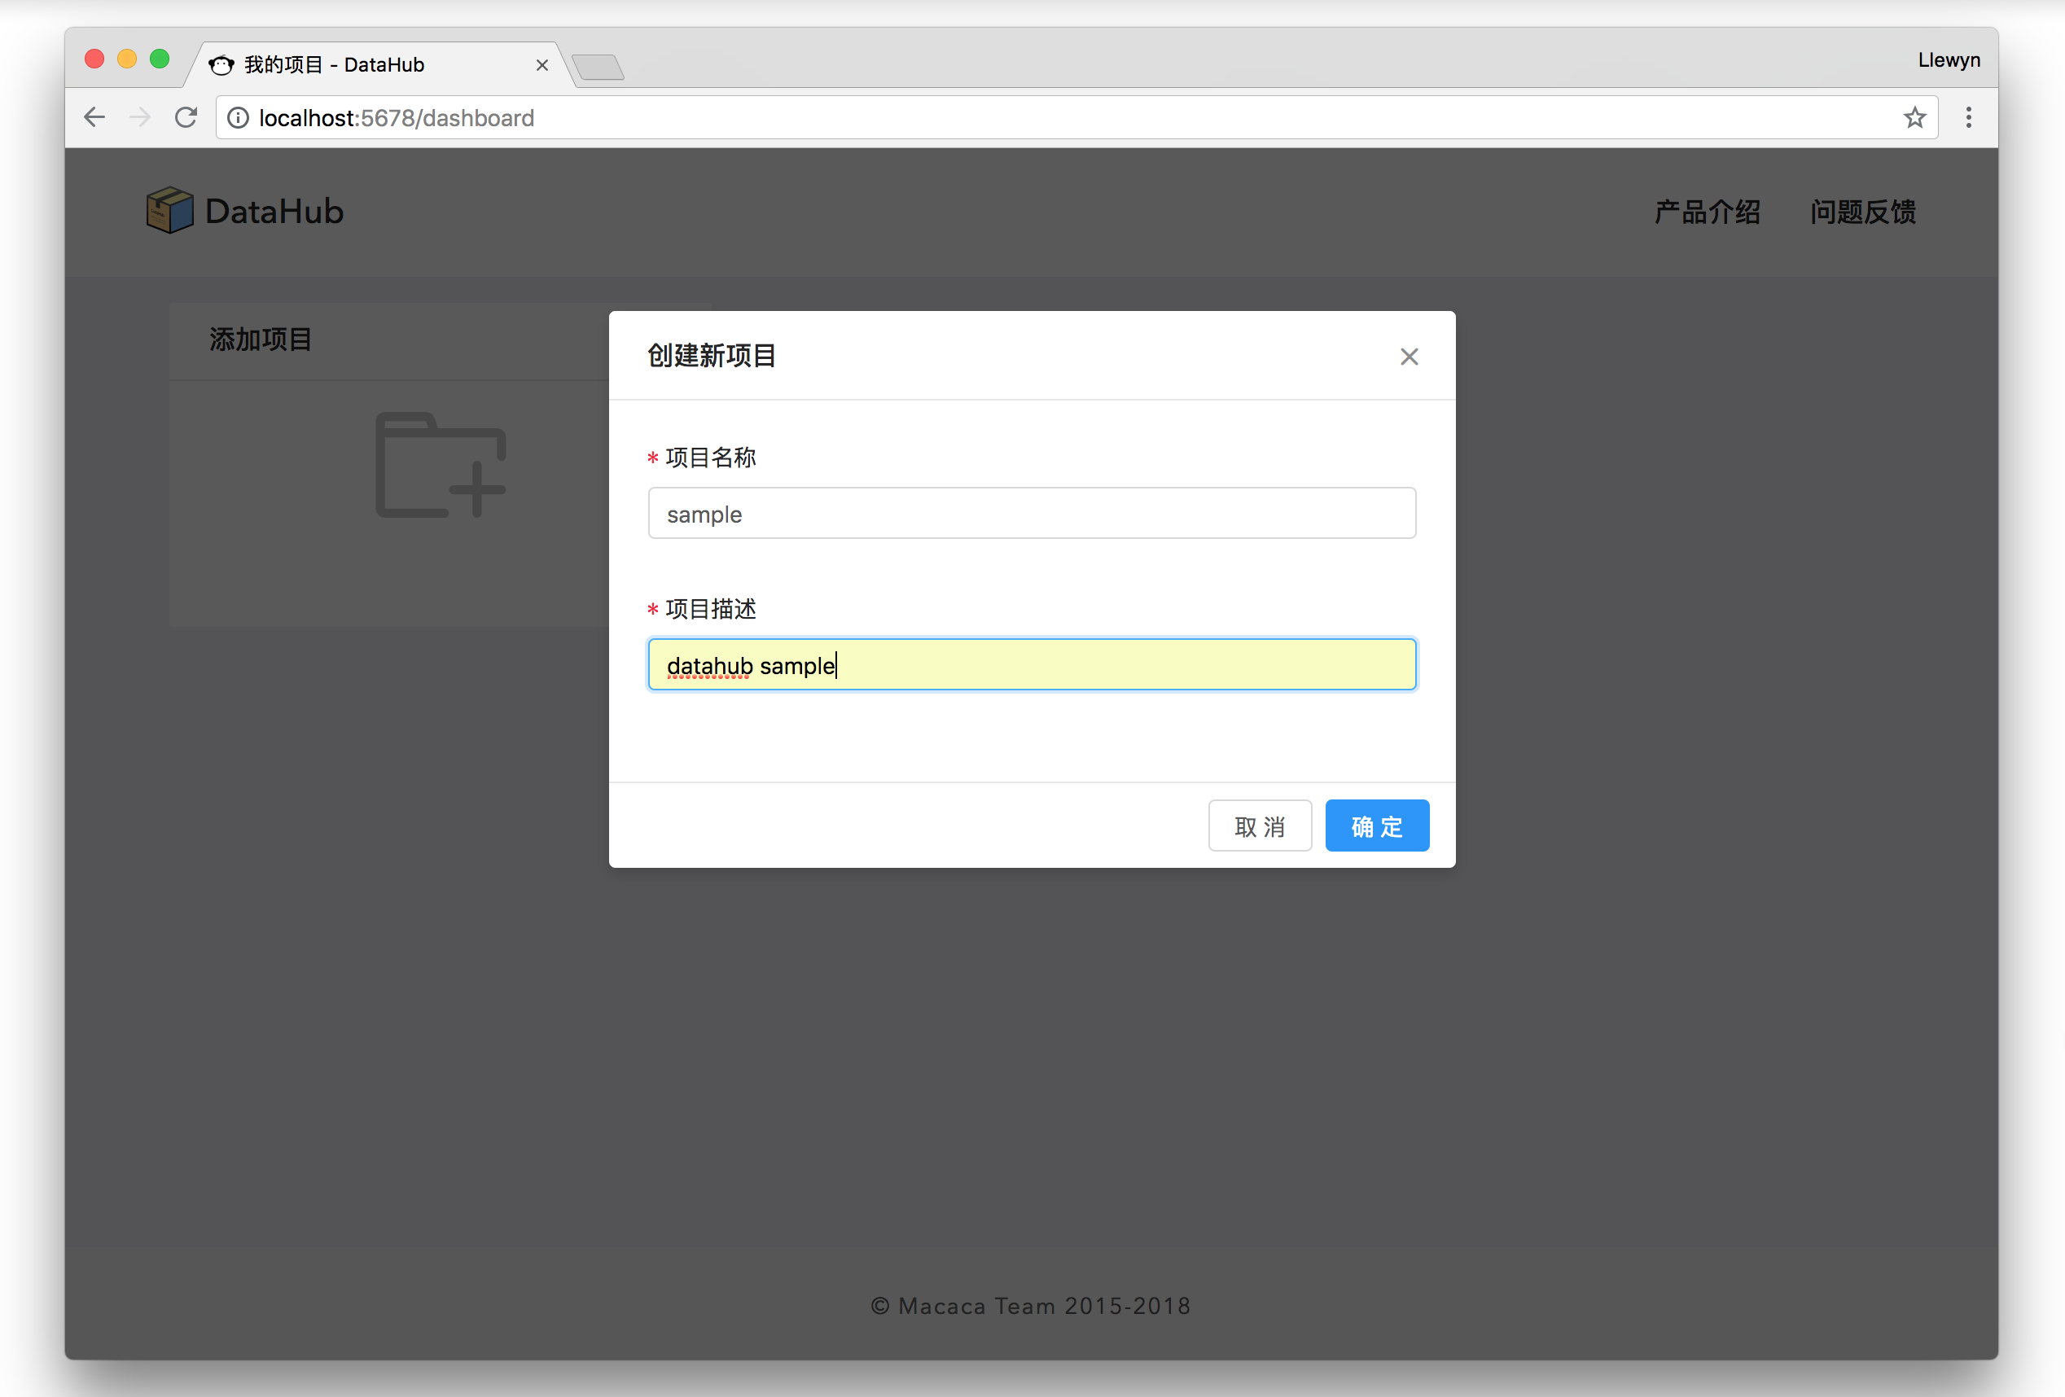This screenshot has height=1397, width=2065.
Task: Close the 创建新项目 dialog with the X
Action: tap(1410, 356)
